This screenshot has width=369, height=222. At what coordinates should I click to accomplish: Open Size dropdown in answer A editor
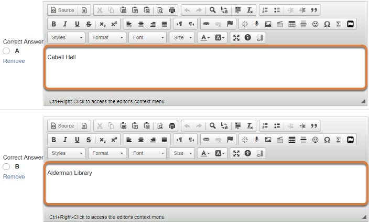(182, 38)
